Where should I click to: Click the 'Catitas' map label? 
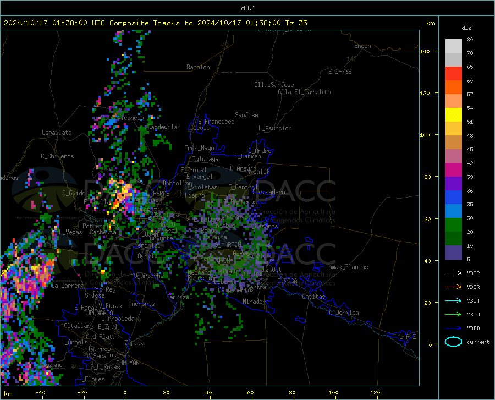314,297
